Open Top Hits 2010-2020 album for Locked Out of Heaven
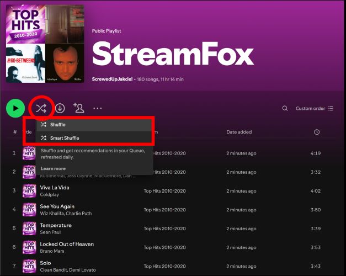Viewport: 346px width, 276px height. [164, 247]
